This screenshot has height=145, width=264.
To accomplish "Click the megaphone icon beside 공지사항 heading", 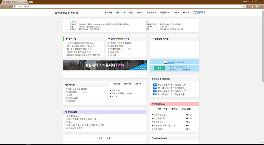I will coord(67,38).
